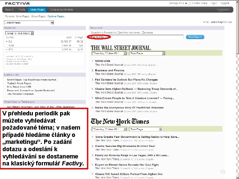Image resolution: width=239 pixels, height=179 pixels.
Task: Click the Run Search button
Action: click(x=195, y=37)
